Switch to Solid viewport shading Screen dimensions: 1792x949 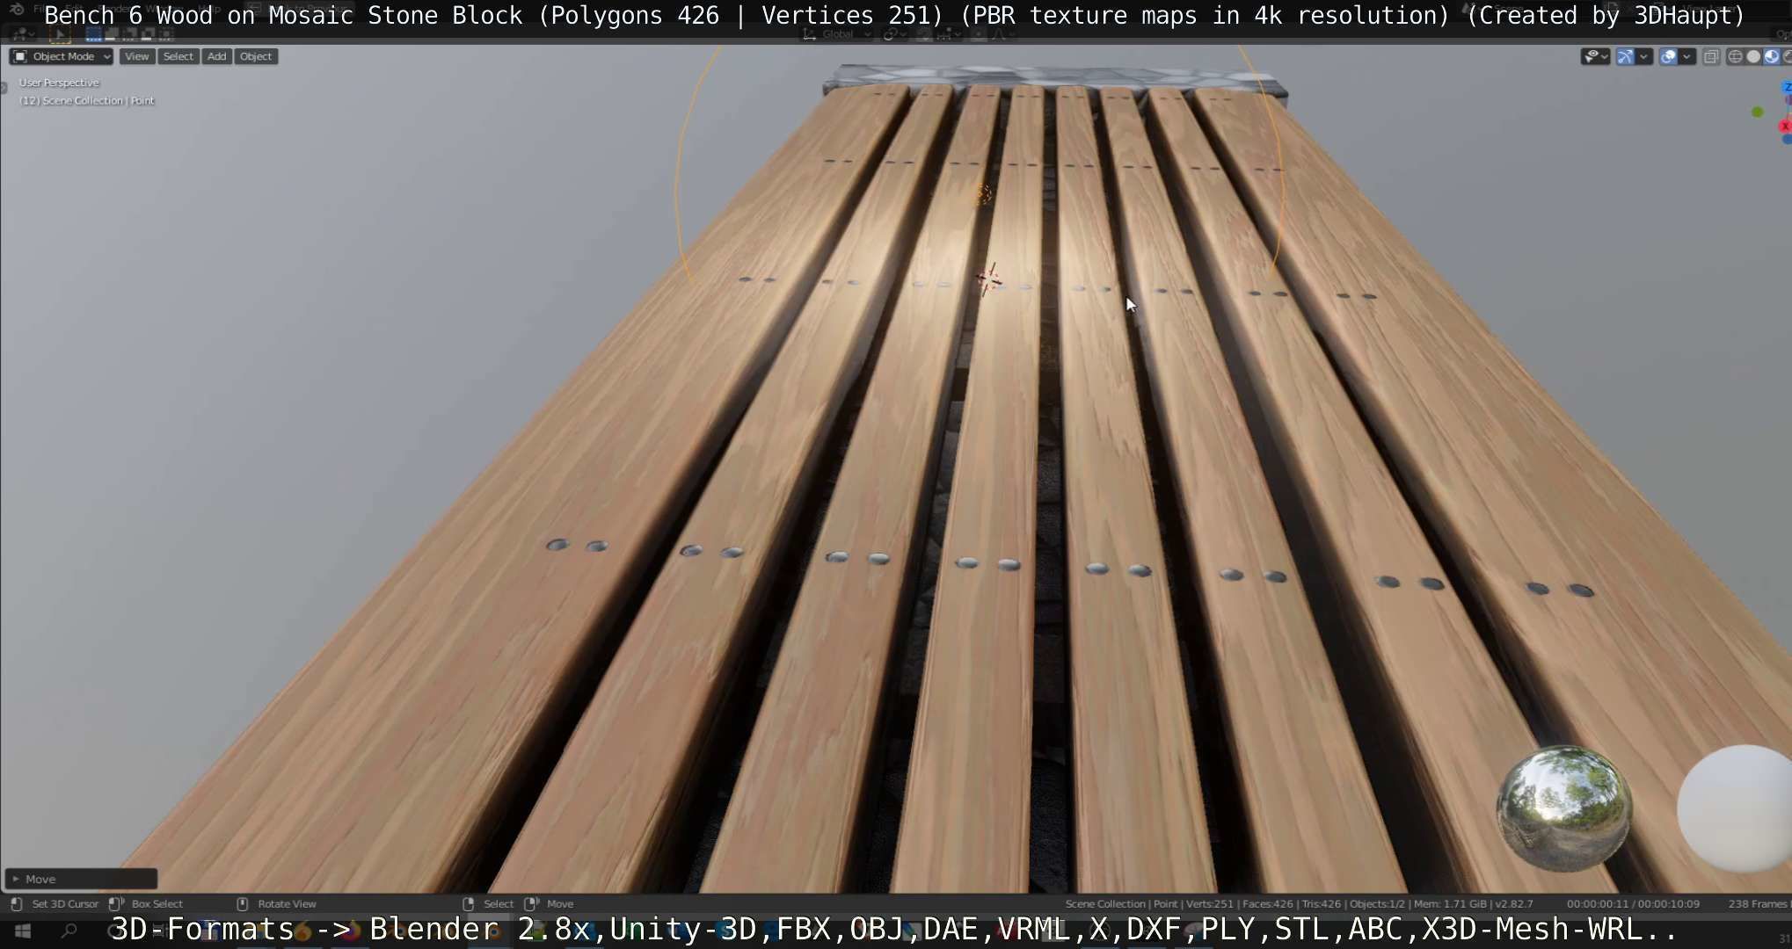pos(1753,57)
